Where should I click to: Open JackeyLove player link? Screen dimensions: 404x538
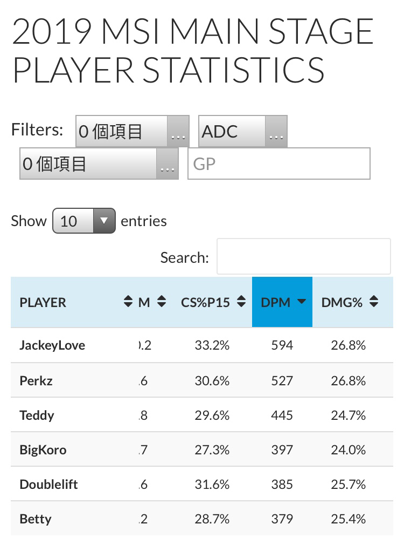click(52, 345)
